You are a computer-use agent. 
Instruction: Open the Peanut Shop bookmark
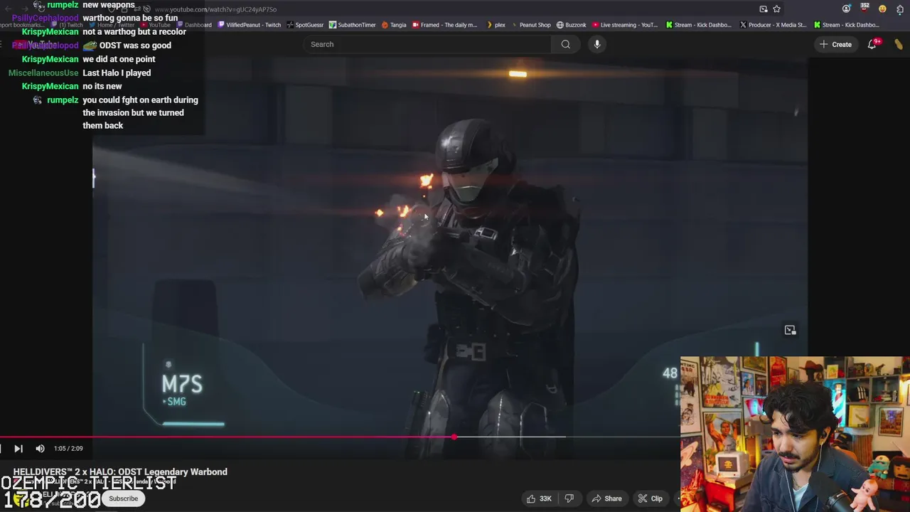[530, 25]
